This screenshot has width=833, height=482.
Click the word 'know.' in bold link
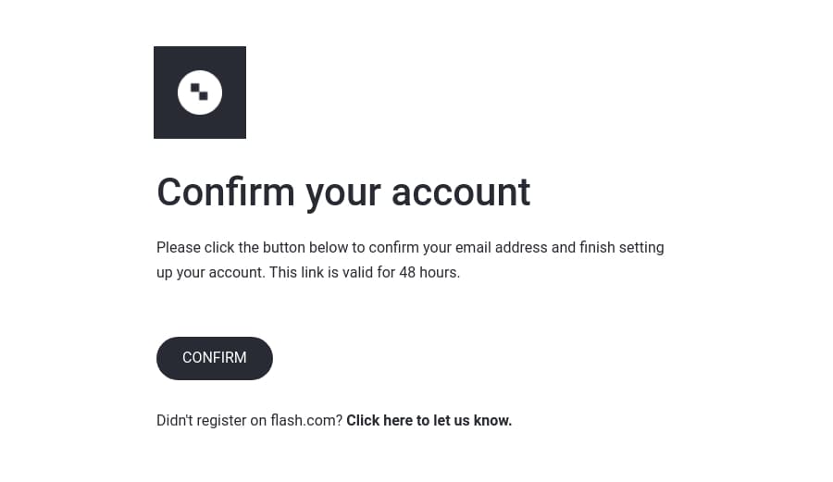[493, 420]
